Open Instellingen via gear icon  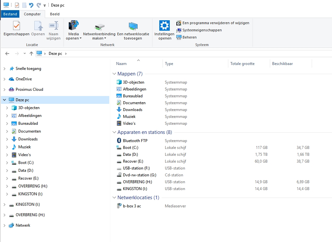coord(165,25)
